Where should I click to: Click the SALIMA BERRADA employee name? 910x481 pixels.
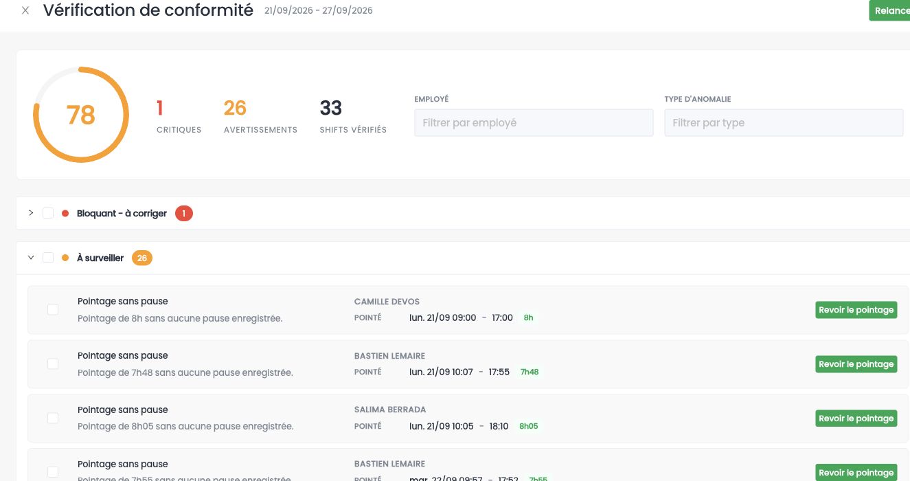390,410
